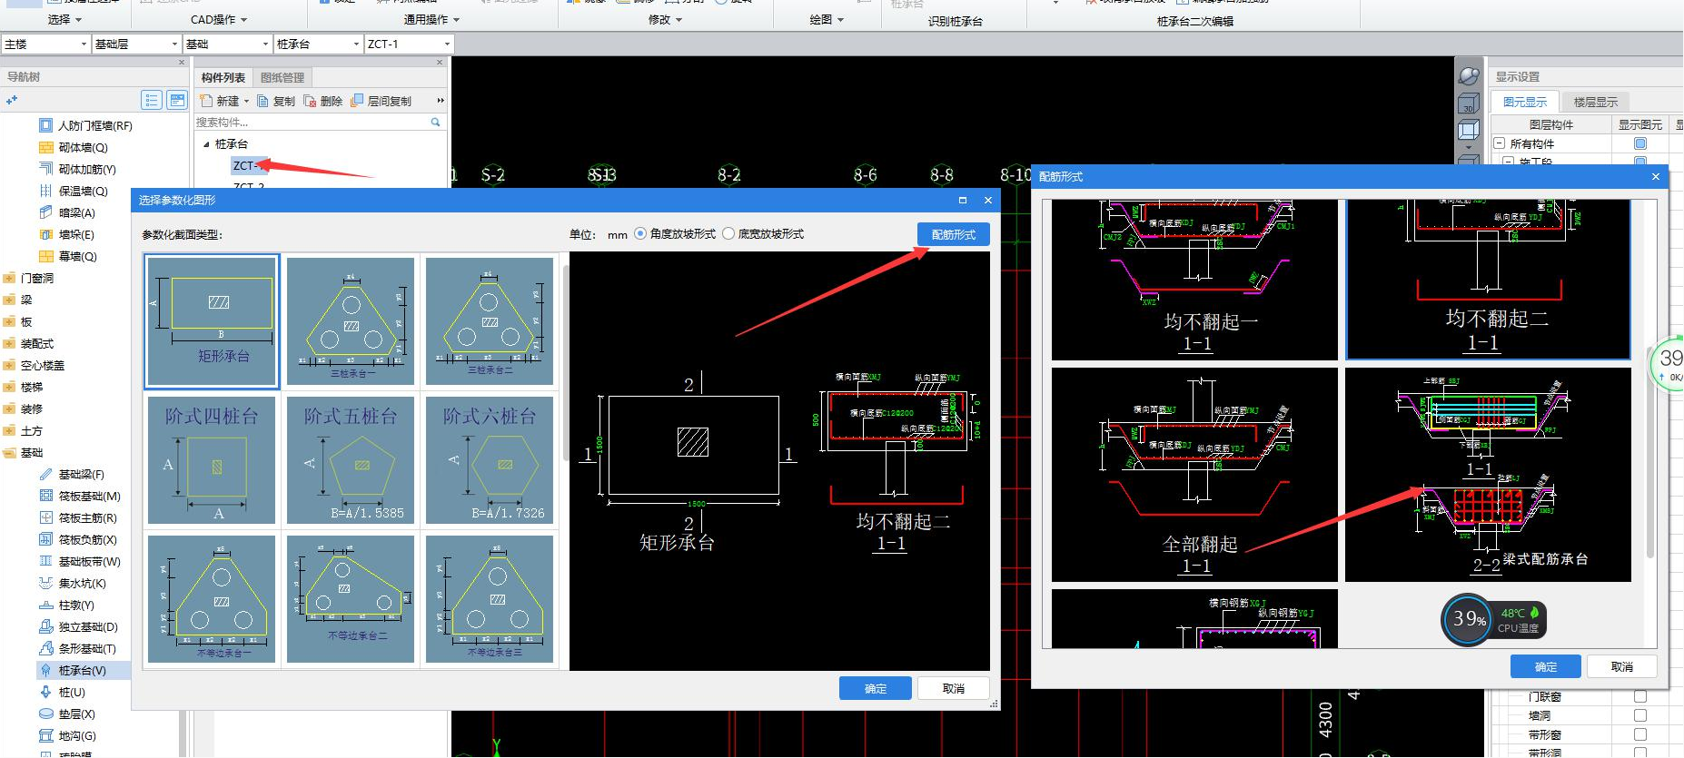Viewport: 1684px width, 758px height.
Task: Open the ZCT-1 component dropdown
Action: 448,44
